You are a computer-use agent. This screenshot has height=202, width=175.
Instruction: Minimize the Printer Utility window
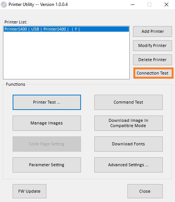click(133, 4)
